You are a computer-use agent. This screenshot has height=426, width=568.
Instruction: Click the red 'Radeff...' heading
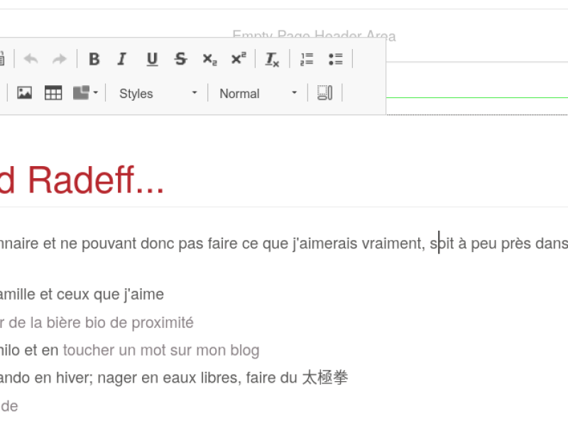point(95,180)
